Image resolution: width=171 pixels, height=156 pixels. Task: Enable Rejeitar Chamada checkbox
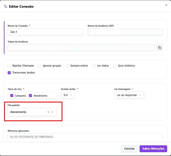[9, 66]
